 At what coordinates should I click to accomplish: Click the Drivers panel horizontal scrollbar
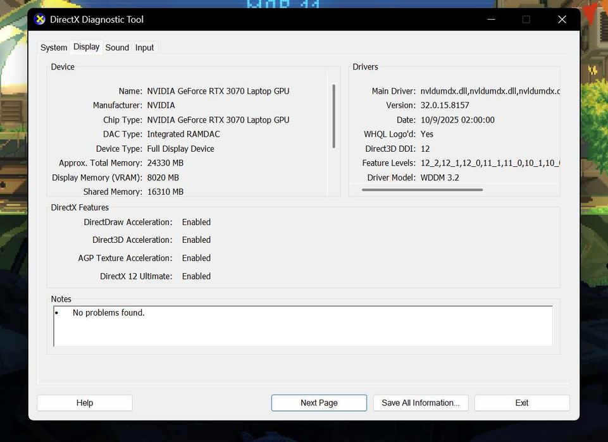422,190
